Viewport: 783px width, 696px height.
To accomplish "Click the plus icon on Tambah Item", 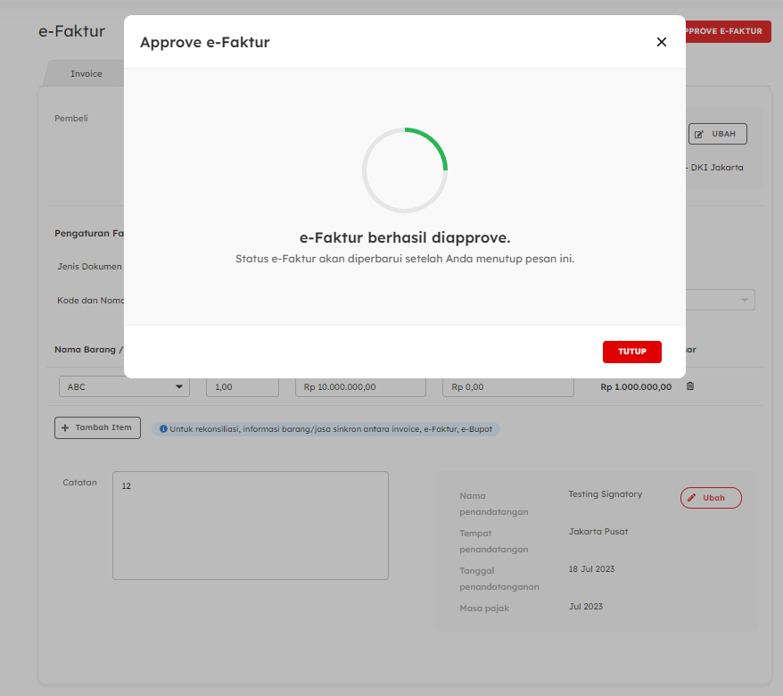I will 65,428.
